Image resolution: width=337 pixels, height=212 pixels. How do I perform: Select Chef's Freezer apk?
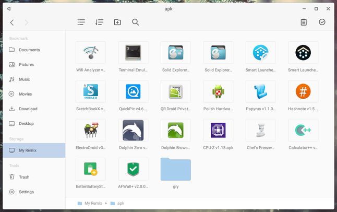pos(260,130)
